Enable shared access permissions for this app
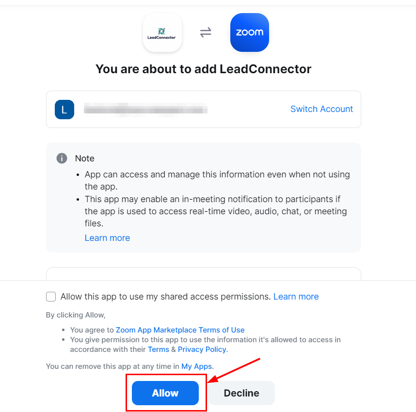Viewport: 416px width, 412px height. pyautogui.click(x=51, y=296)
